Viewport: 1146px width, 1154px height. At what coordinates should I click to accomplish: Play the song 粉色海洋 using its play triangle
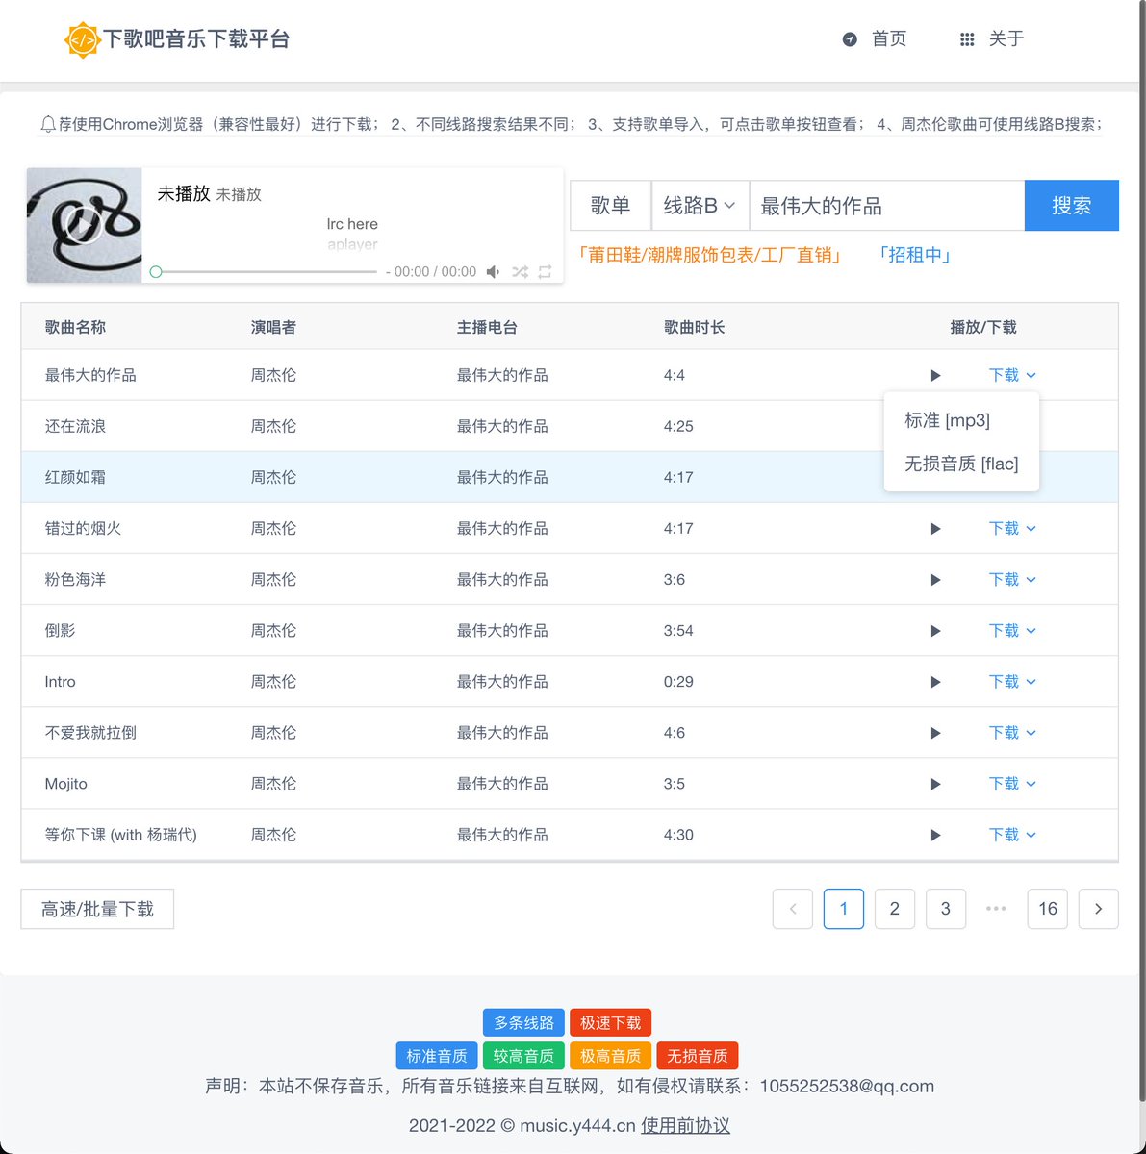tap(934, 579)
